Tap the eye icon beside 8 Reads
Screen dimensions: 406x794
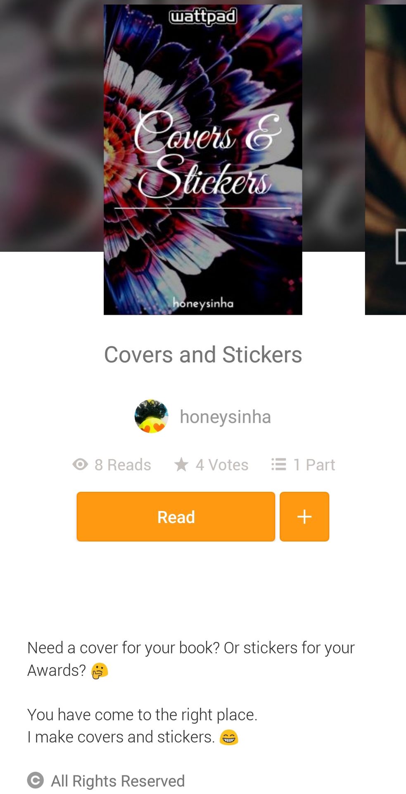[x=80, y=464]
